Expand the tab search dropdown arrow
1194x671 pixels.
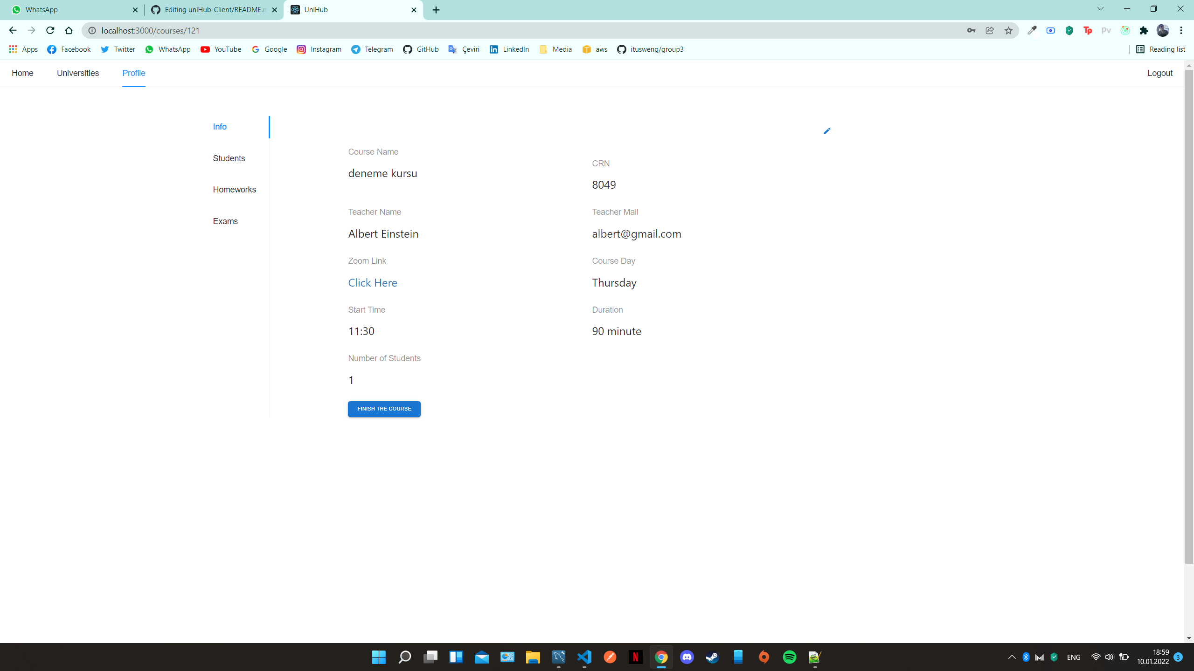[x=1100, y=9]
